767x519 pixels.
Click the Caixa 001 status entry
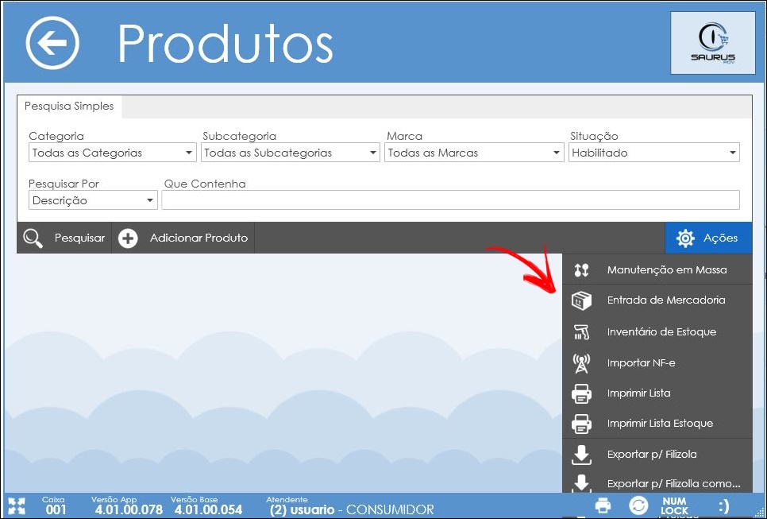click(54, 505)
